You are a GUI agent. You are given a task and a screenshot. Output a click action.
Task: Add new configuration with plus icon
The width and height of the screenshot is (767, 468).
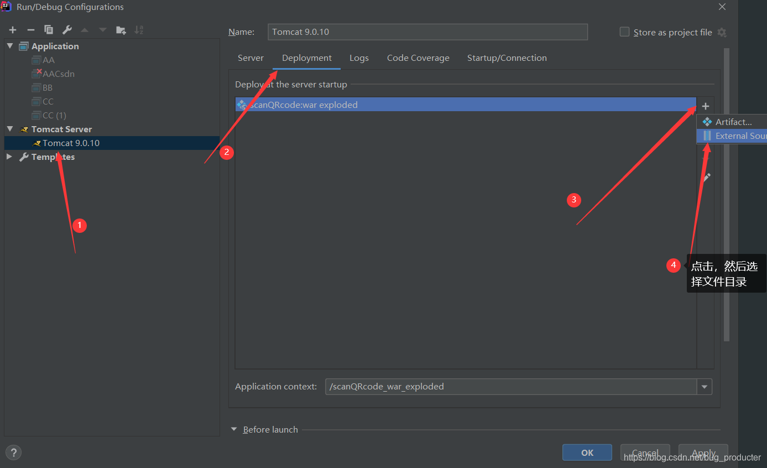click(13, 30)
